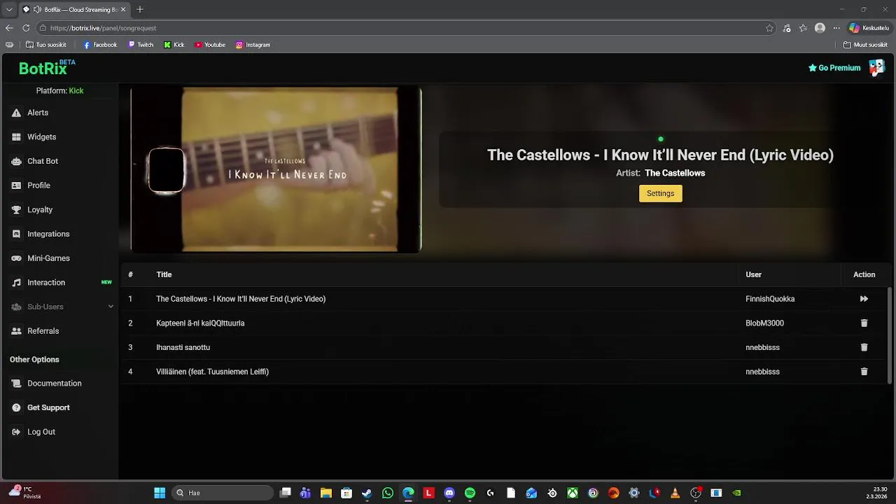Image resolution: width=896 pixels, height=504 pixels.
Task: Click user FinnishQuokka in table
Action: [x=770, y=299]
